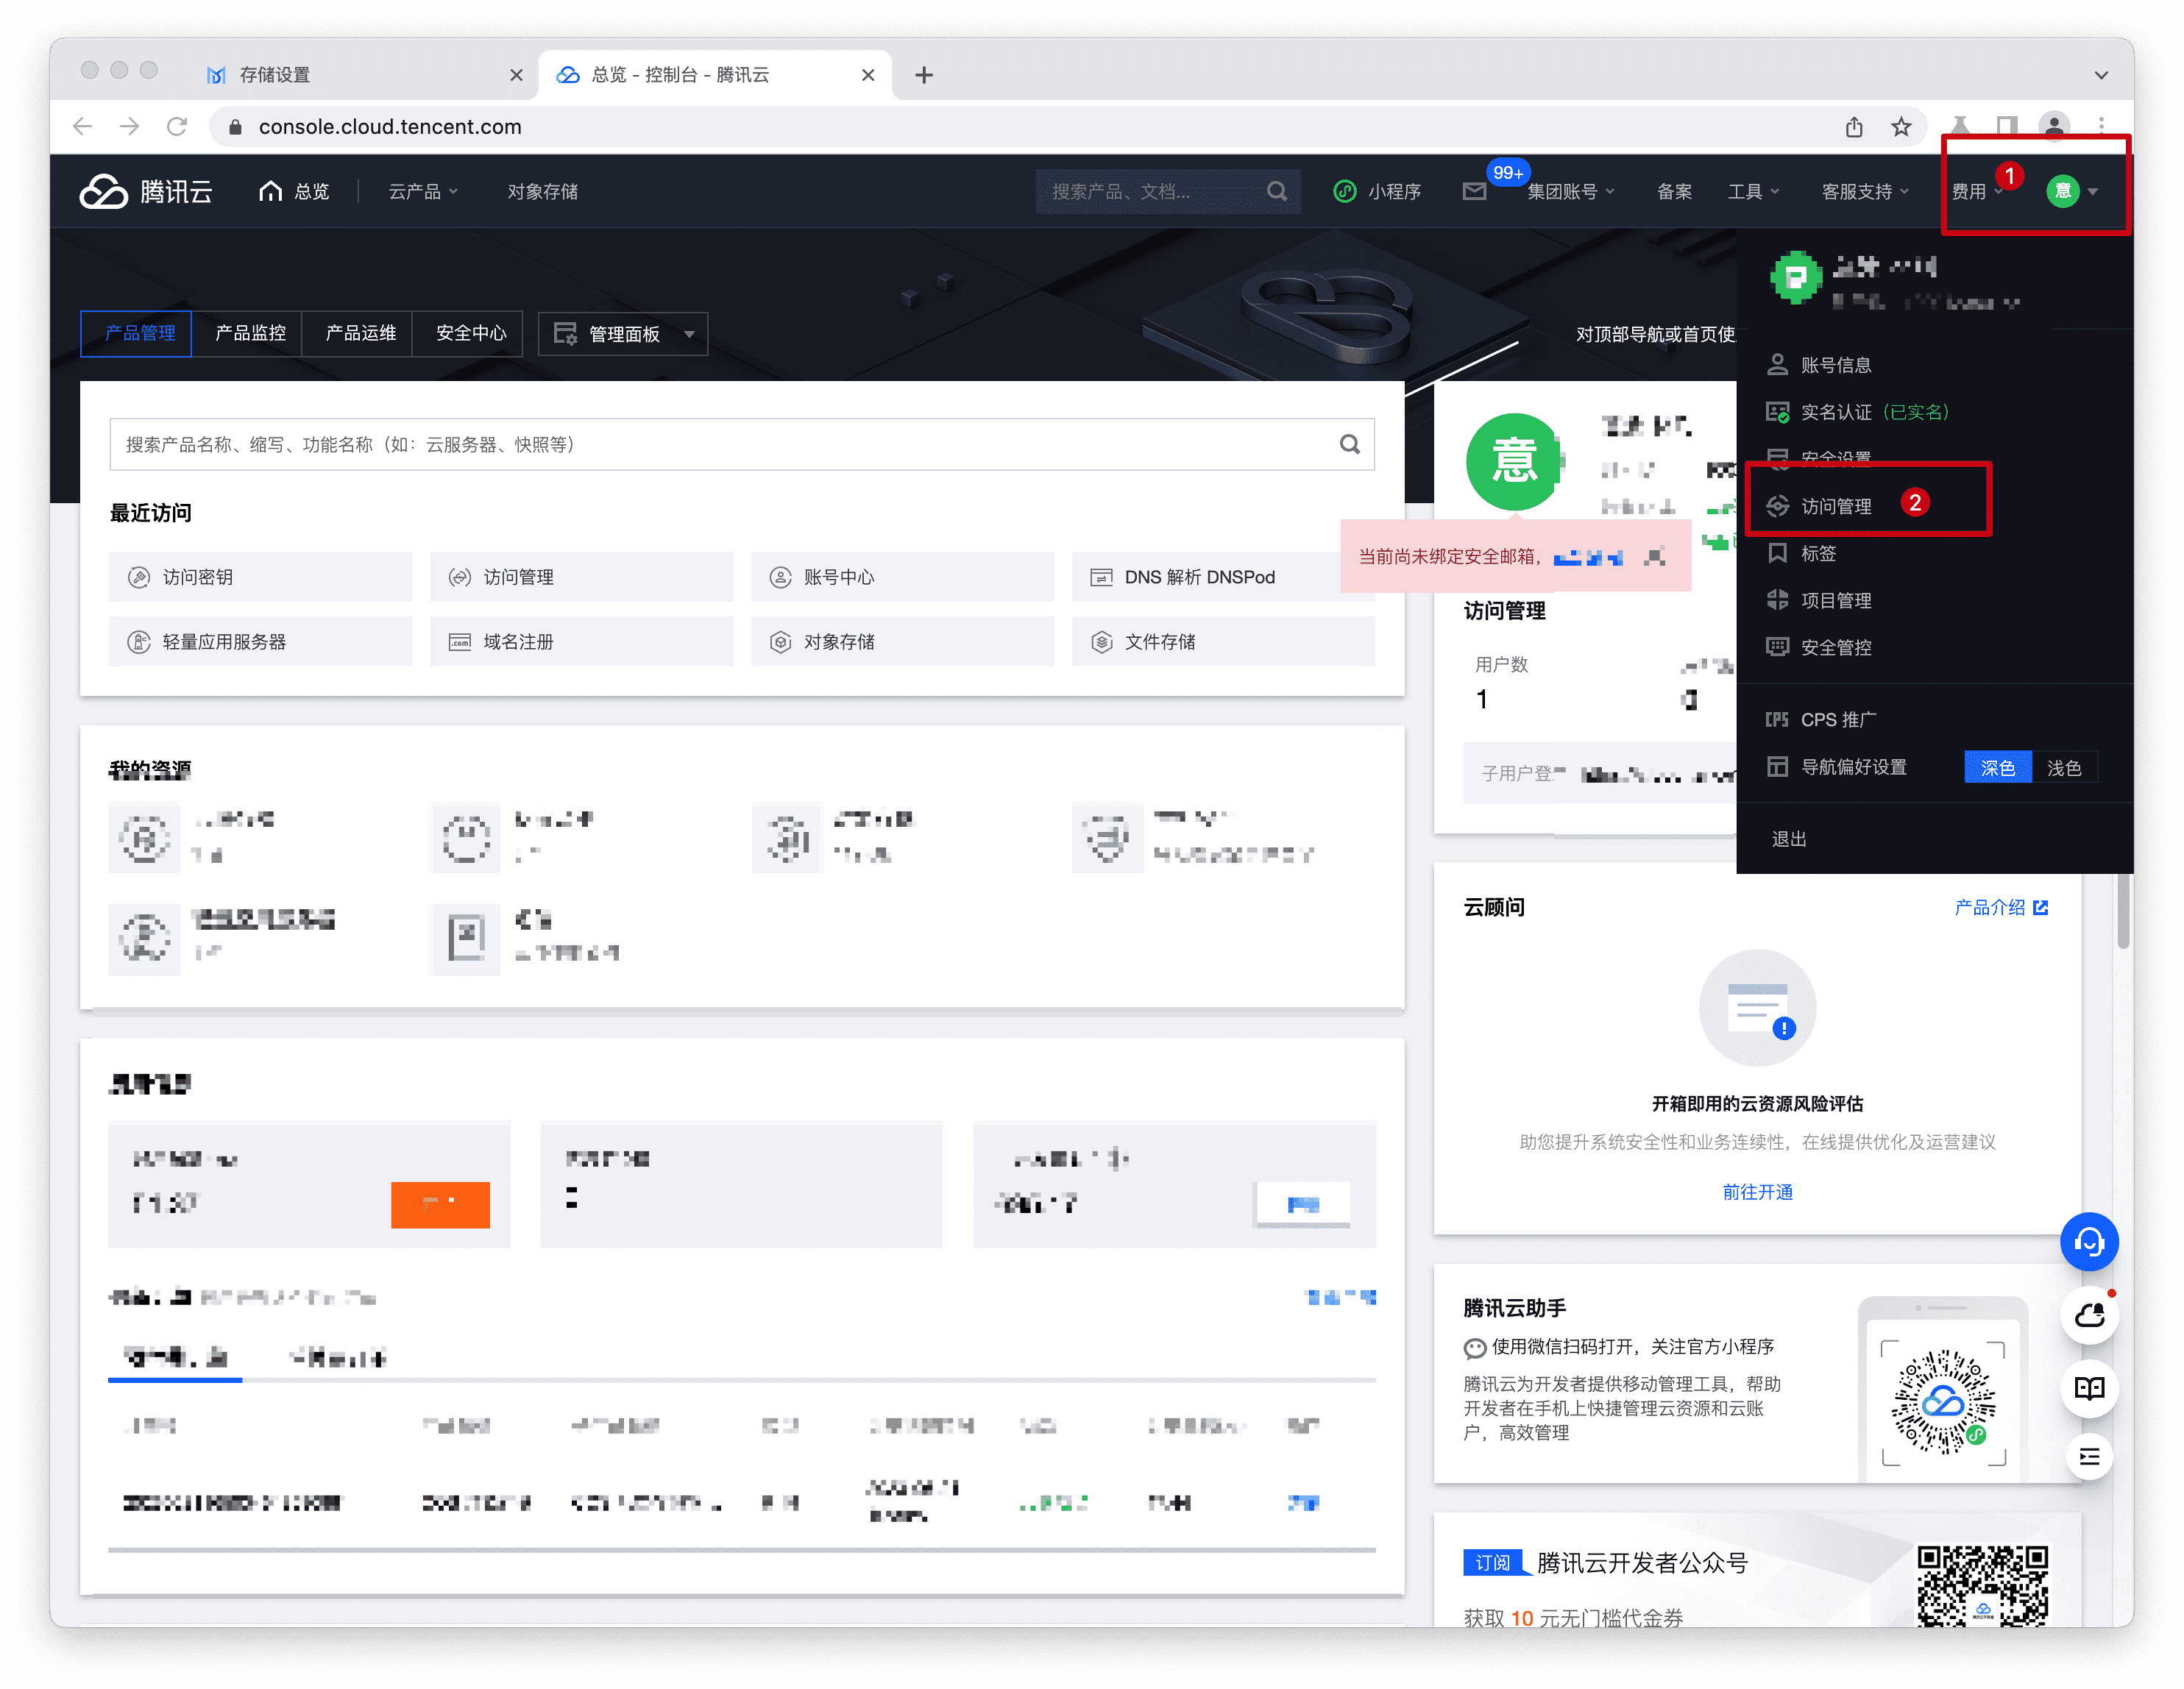This screenshot has width=2184, height=1689.
Task: Open 项目管理 in account menu
Action: (x=1820, y=601)
